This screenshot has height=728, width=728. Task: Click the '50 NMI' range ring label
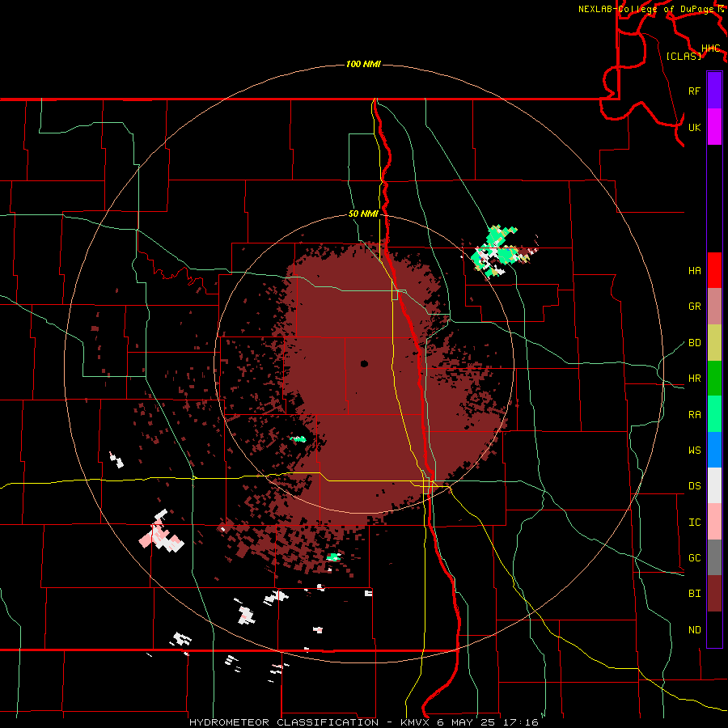coord(363,214)
